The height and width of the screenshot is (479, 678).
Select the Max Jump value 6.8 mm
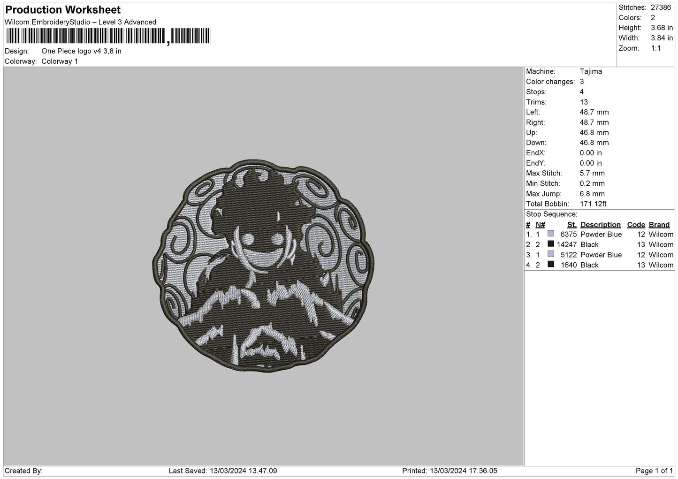tap(592, 194)
